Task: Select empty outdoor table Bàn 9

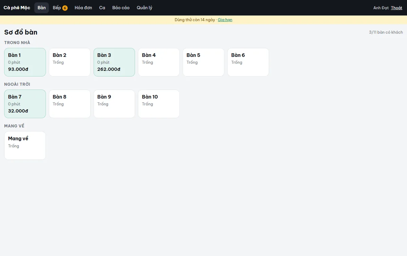Action: tap(114, 104)
